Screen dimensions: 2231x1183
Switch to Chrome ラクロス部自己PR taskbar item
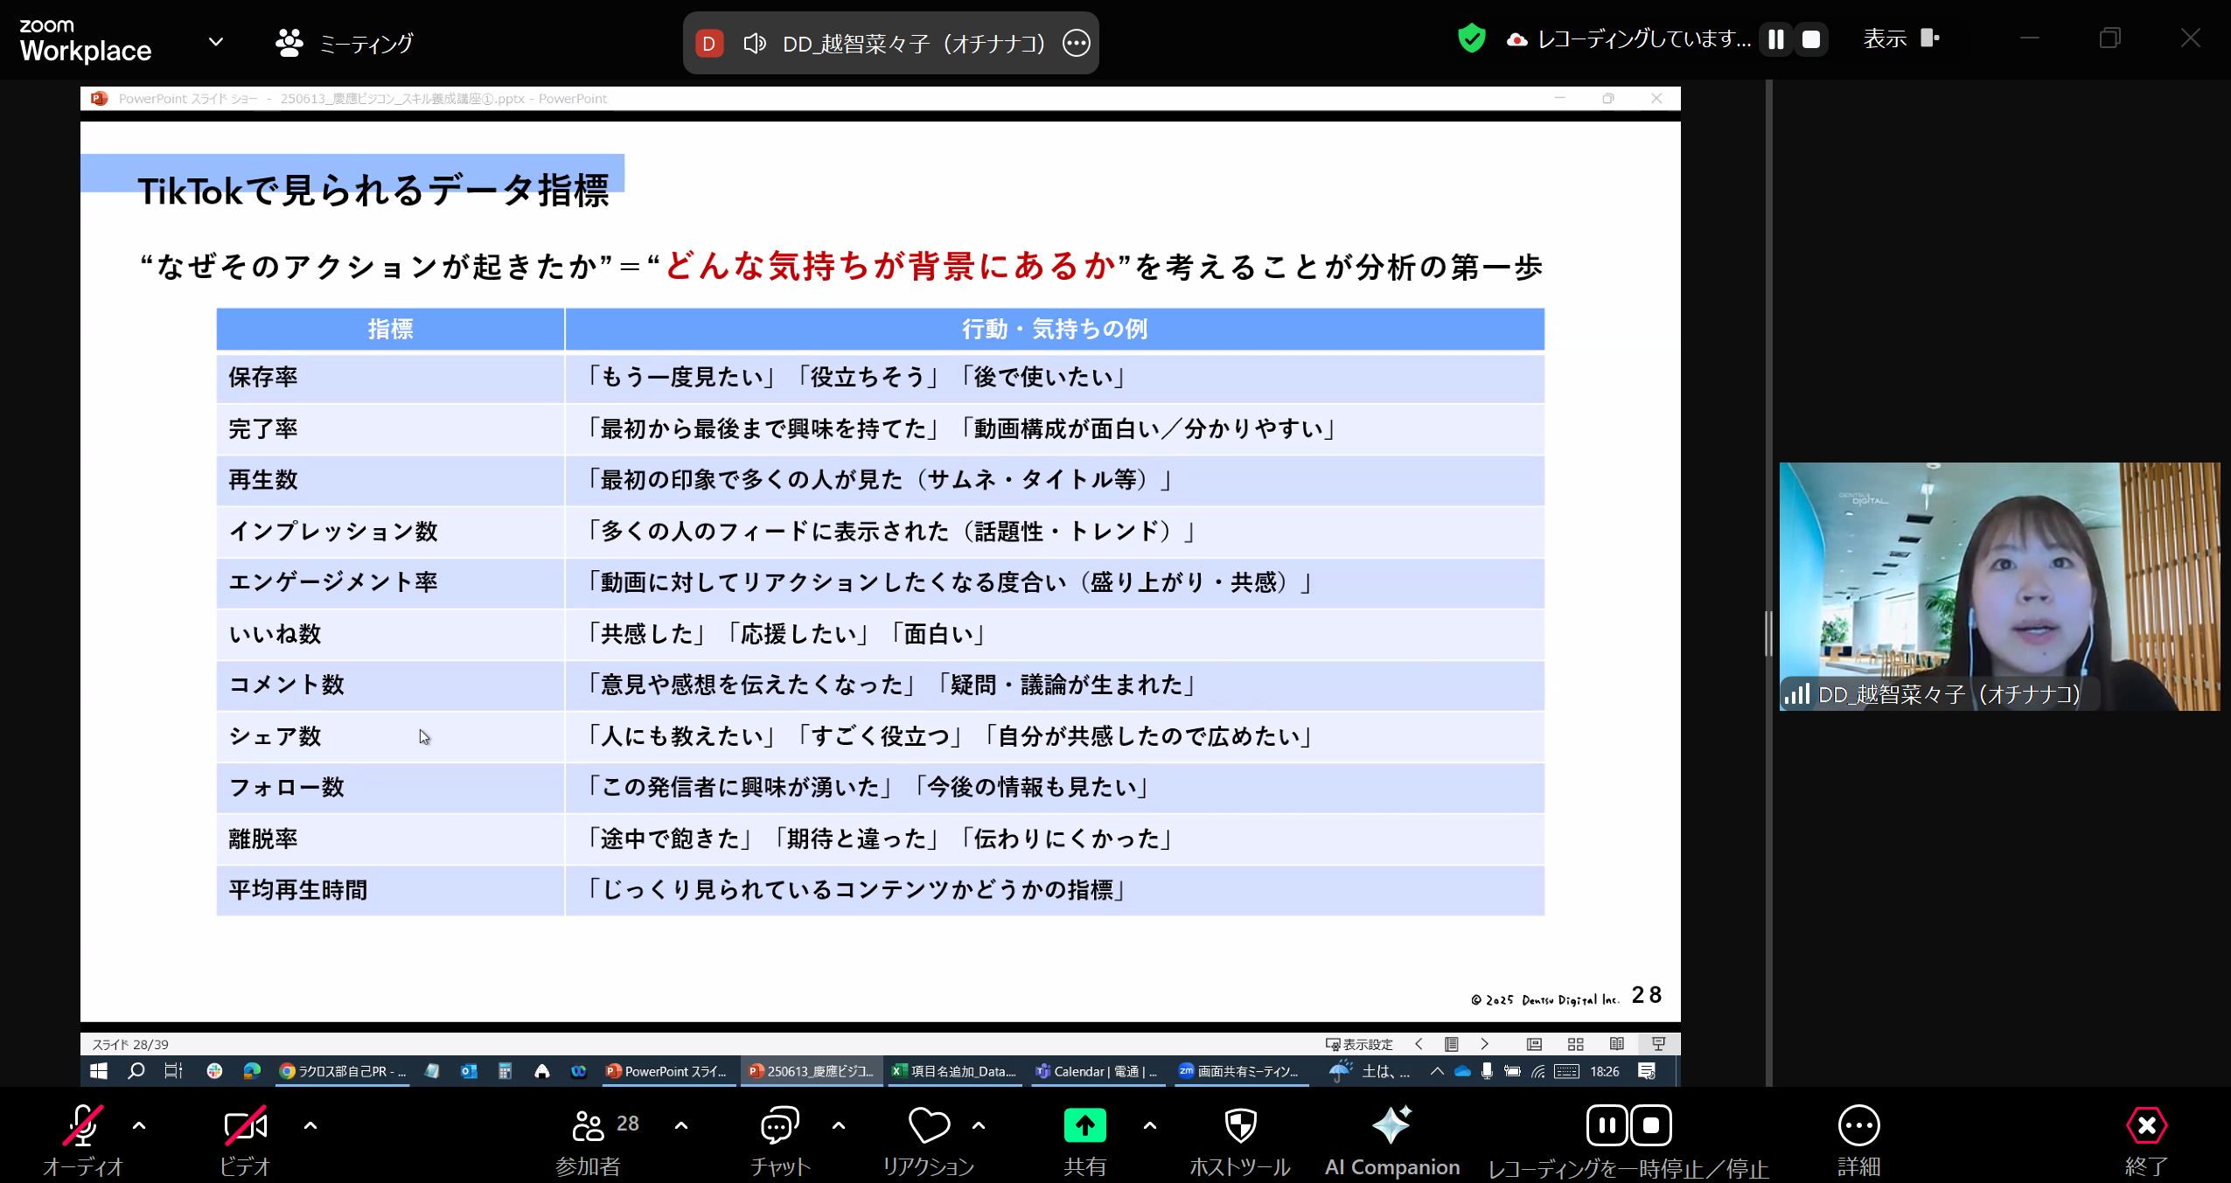(x=343, y=1071)
